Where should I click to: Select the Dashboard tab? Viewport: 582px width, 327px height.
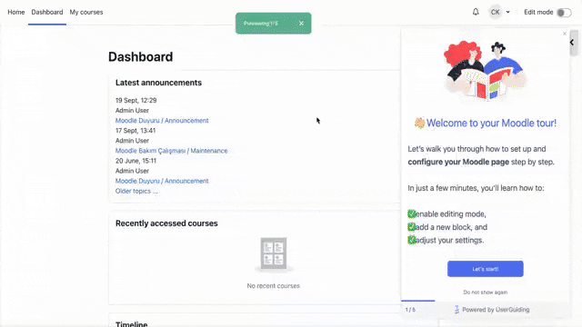[47, 12]
